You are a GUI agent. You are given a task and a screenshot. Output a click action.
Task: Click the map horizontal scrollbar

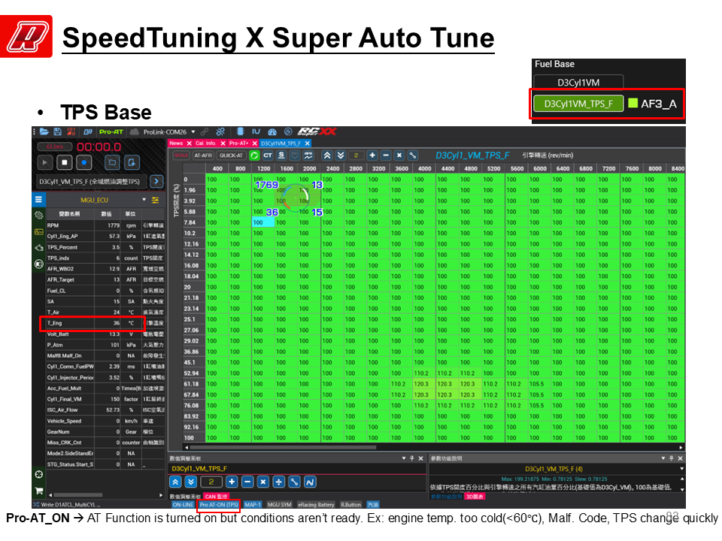point(284,447)
